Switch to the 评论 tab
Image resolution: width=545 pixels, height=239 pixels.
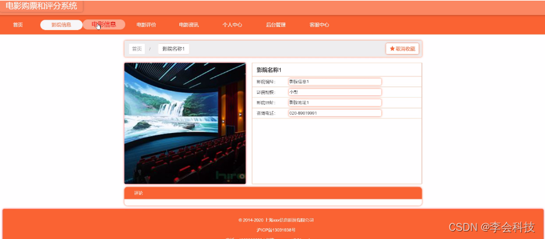(x=138, y=193)
